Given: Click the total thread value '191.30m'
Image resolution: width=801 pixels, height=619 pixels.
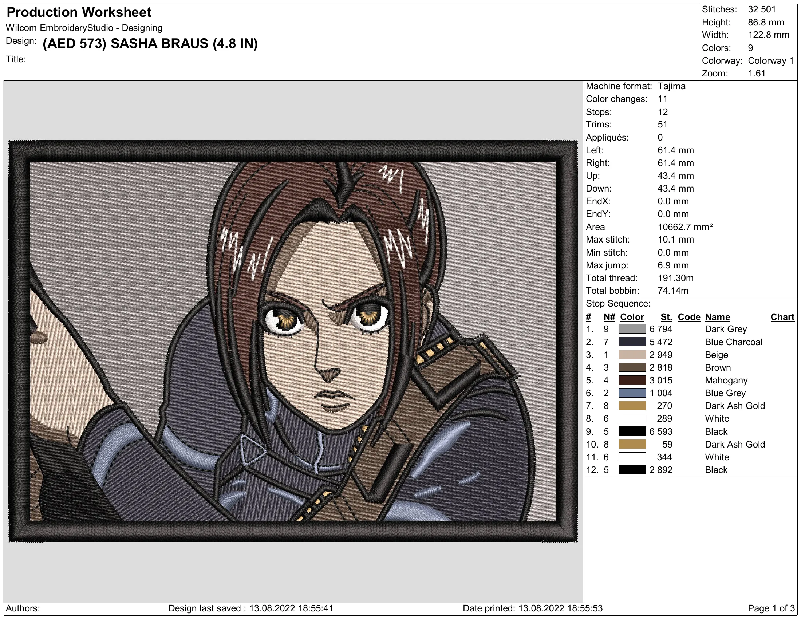Looking at the screenshot, I should click(x=675, y=278).
